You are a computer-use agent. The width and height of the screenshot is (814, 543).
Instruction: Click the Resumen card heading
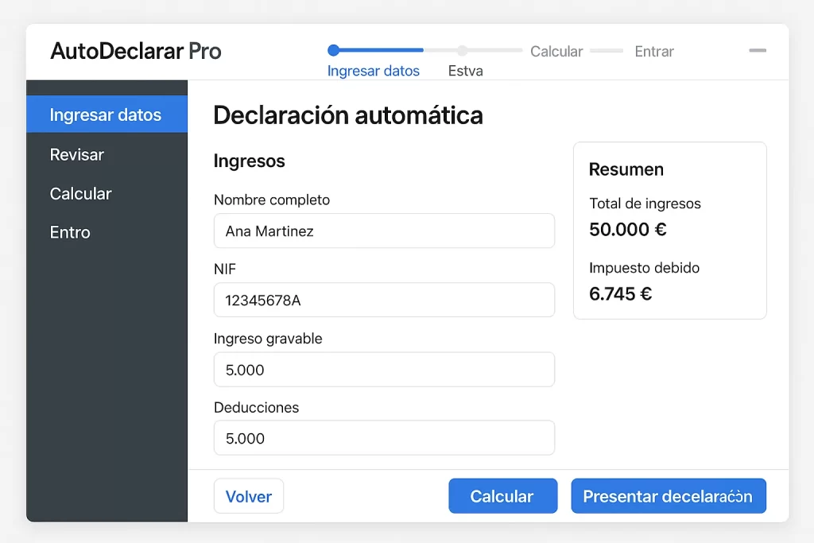pyautogui.click(x=626, y=169)
